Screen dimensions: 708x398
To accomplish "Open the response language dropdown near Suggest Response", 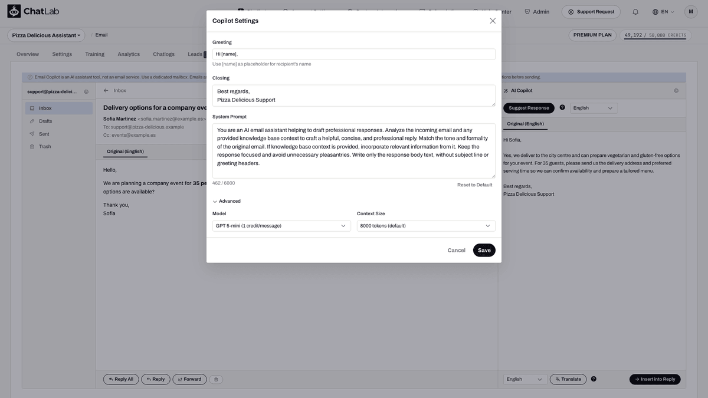I will (594, 108).
